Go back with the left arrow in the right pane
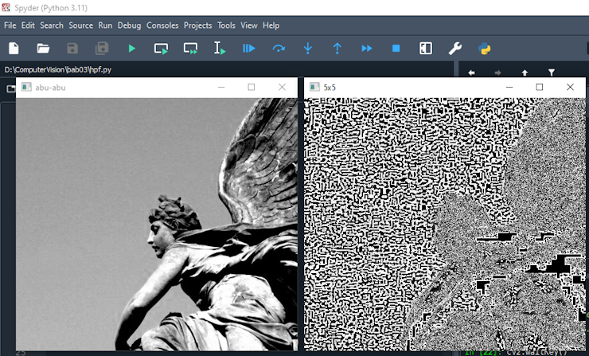 click(x=472, y=72)
